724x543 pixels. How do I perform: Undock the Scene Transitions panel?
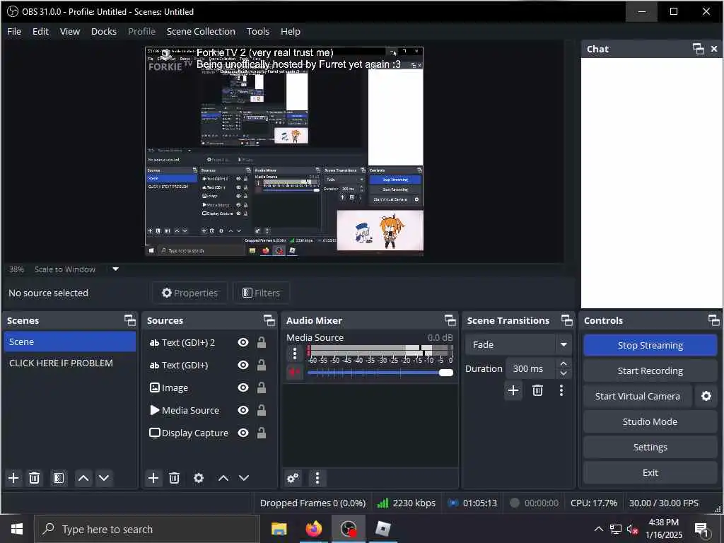pyautogui.click(x=566, y=320)
